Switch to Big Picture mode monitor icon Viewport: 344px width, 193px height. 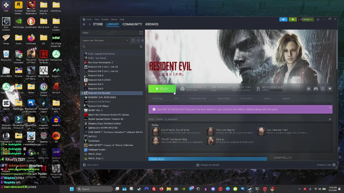pos(318,19)
